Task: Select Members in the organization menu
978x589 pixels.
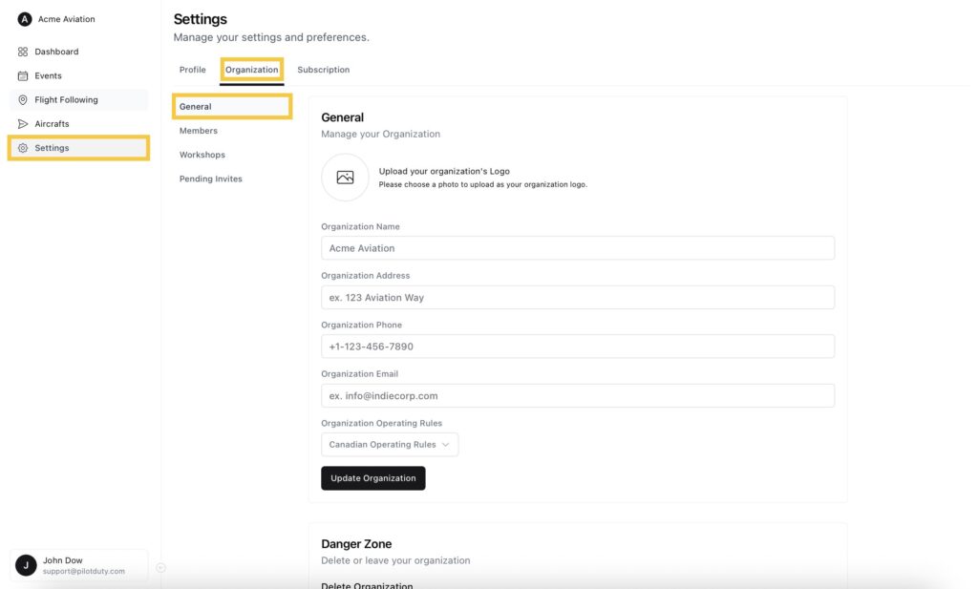Action: coord(199,130)
